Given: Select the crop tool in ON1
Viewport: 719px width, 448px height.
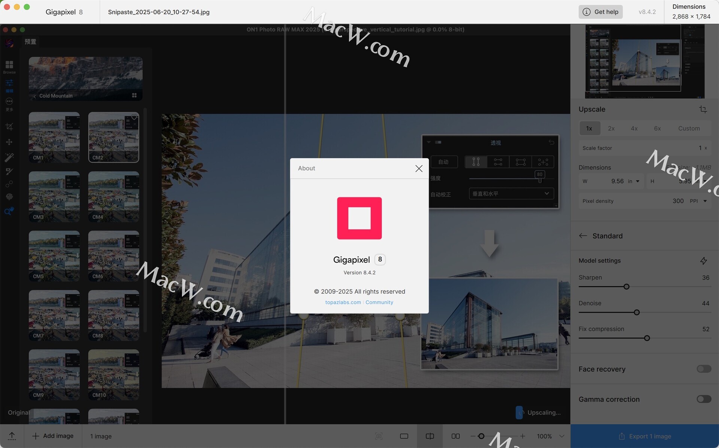Looking at the screenshot, I should (9, 127).
